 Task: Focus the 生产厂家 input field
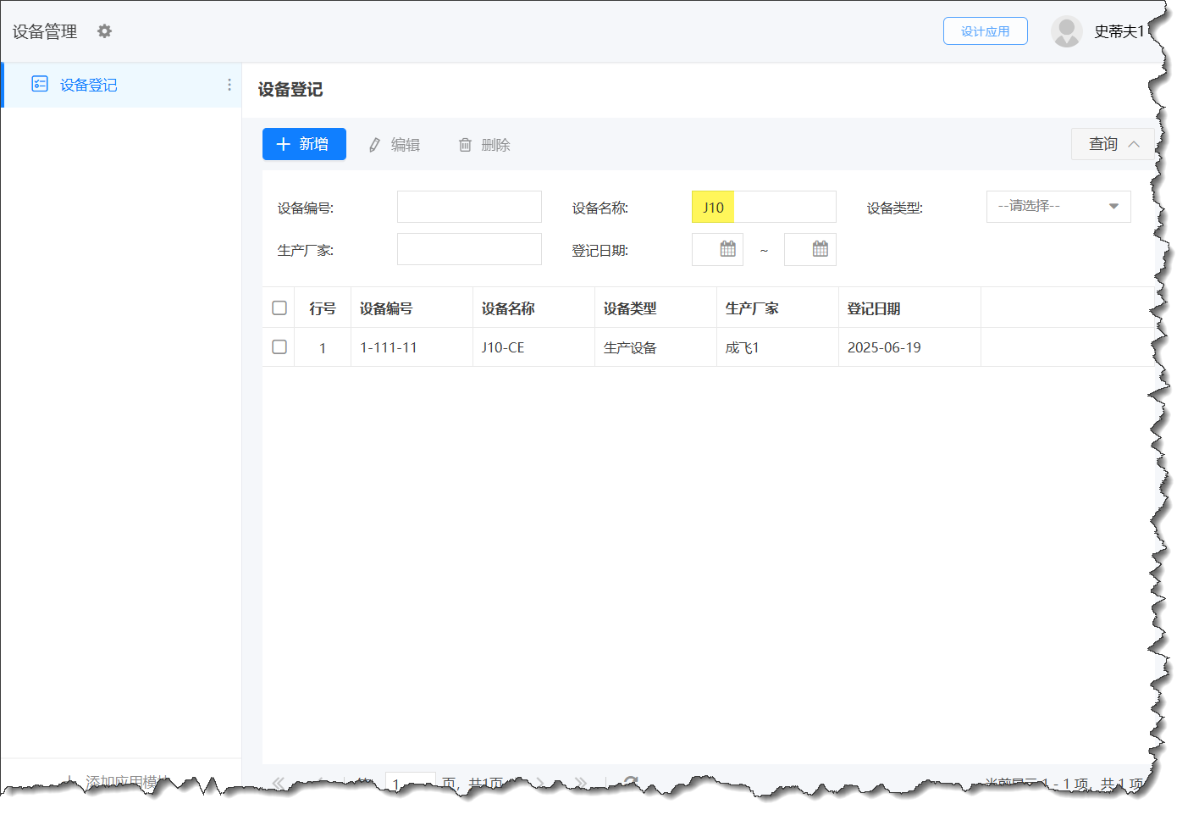pos(469,249)
